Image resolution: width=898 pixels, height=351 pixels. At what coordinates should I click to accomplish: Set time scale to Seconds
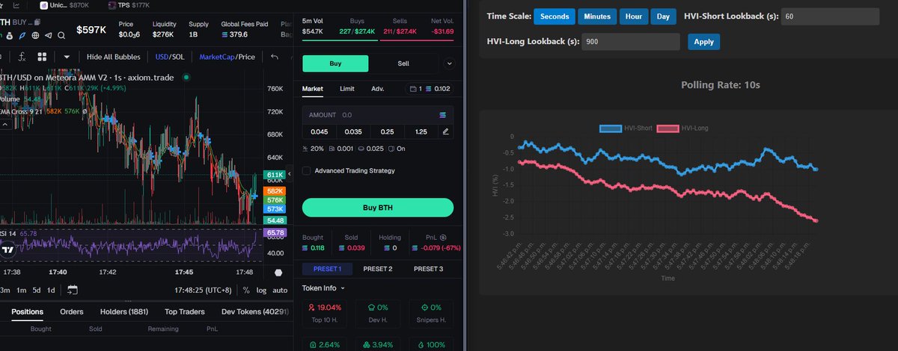pyautogui.click(x=555, y=16)
